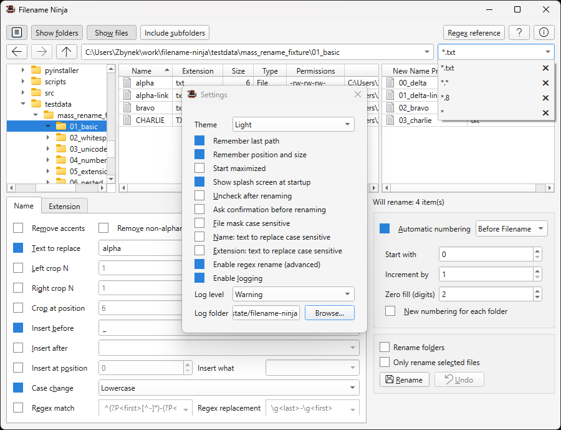Uncheck Remember last path option
561x430 pixels.
coord(199,140)
